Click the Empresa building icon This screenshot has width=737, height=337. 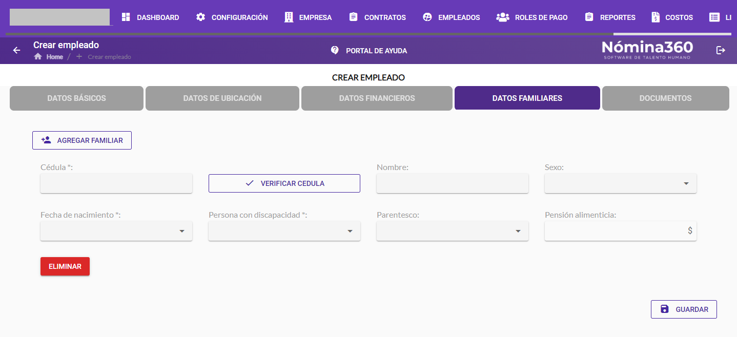point(289,17)
